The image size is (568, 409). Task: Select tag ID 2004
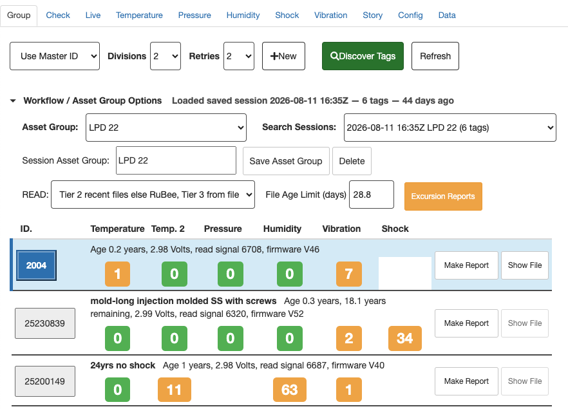click(x=36, y=265)
